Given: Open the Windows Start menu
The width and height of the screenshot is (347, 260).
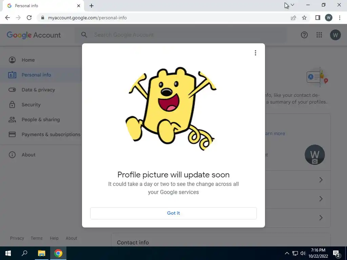Looking at the screenshot, I should pyautogui.click(x=8, y=253).
